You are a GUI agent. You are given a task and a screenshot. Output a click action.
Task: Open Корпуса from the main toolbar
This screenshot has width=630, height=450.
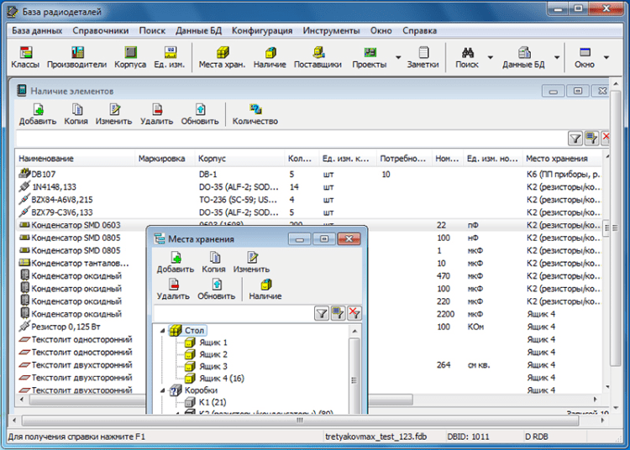click(x=130, y=56)
